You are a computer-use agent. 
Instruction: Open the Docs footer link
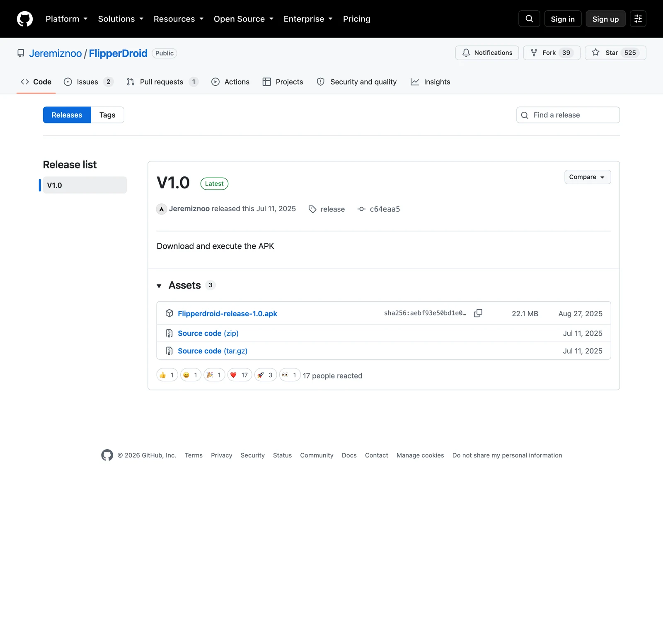click(x=349, y=455)
